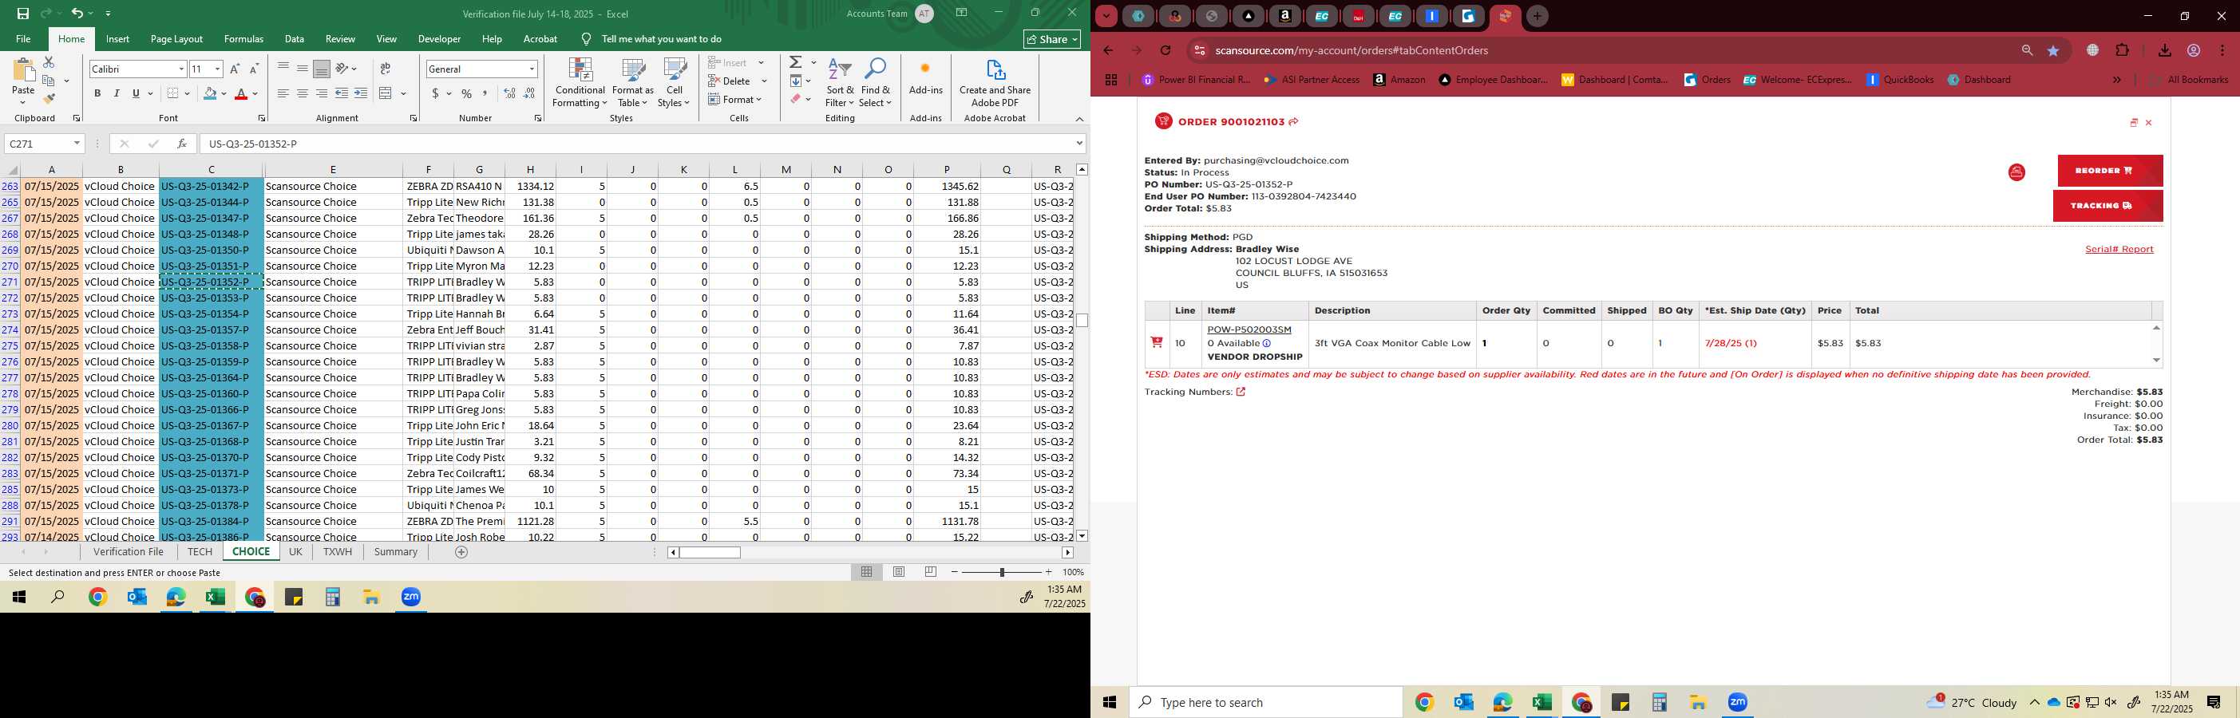Click the Save icon in Excel title bar

coord(22,13)
